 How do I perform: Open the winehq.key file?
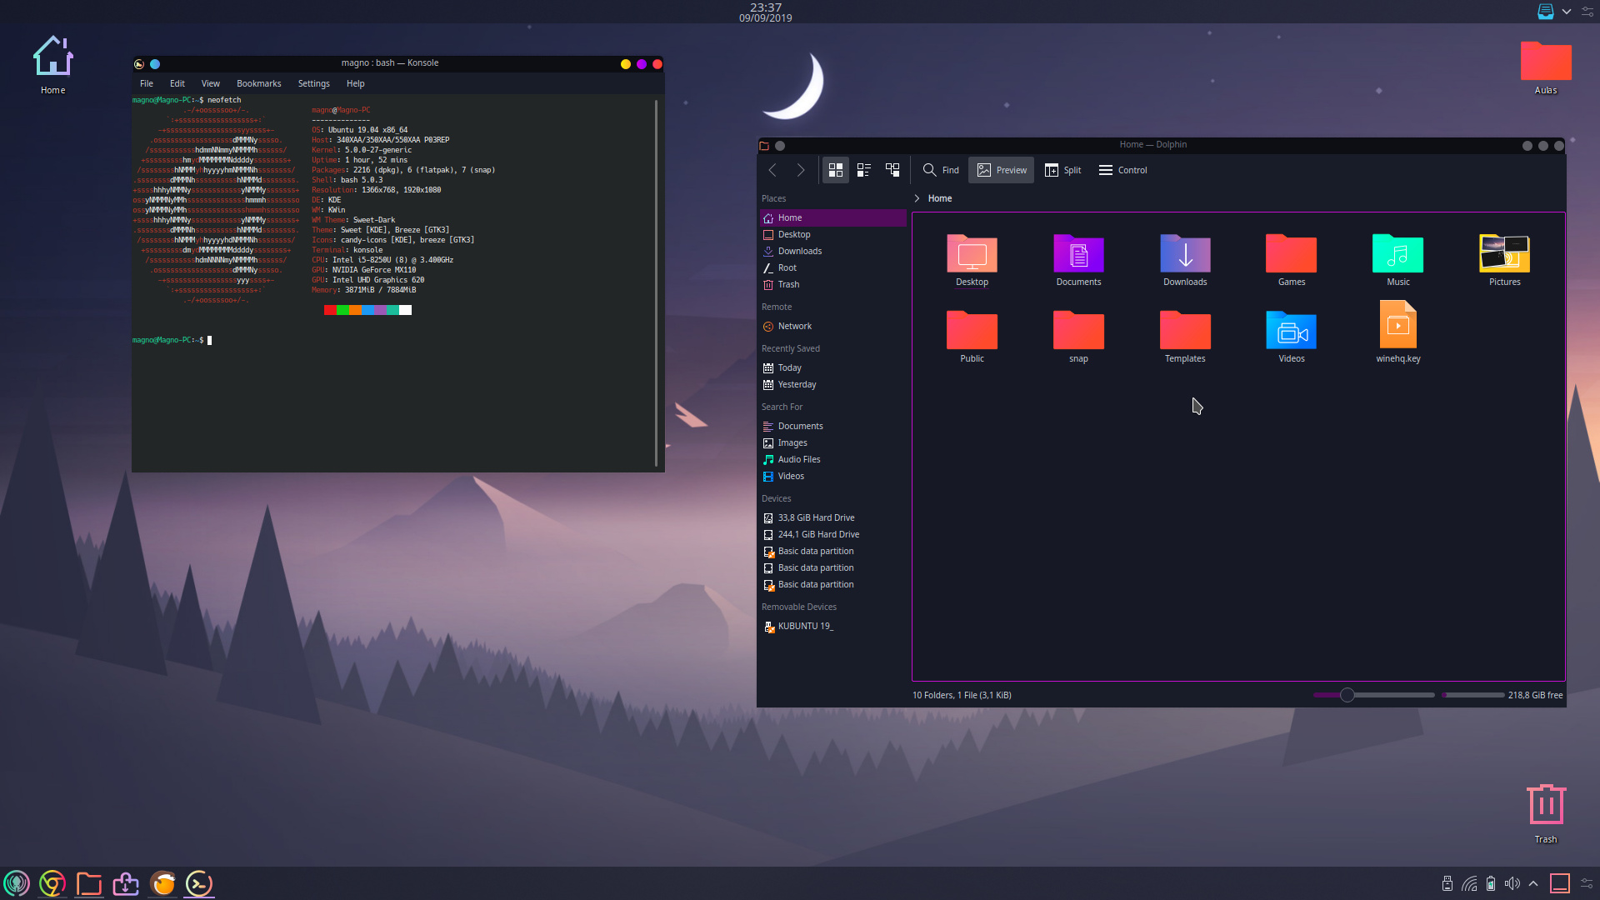[x=1397, y=326]
